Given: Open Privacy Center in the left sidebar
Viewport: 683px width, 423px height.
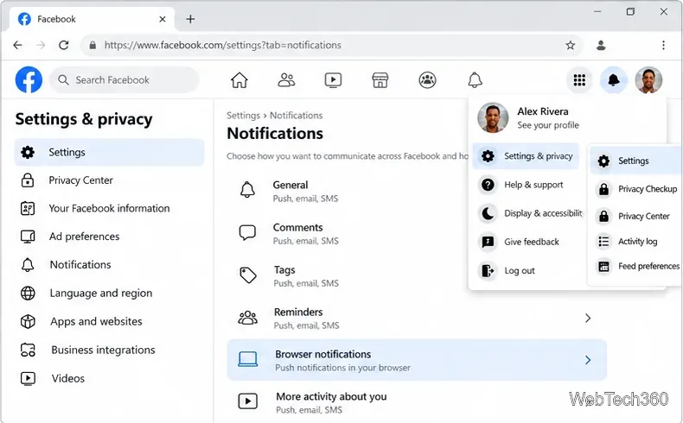Looking at the screenshot, I should click(x=109, y=180).
